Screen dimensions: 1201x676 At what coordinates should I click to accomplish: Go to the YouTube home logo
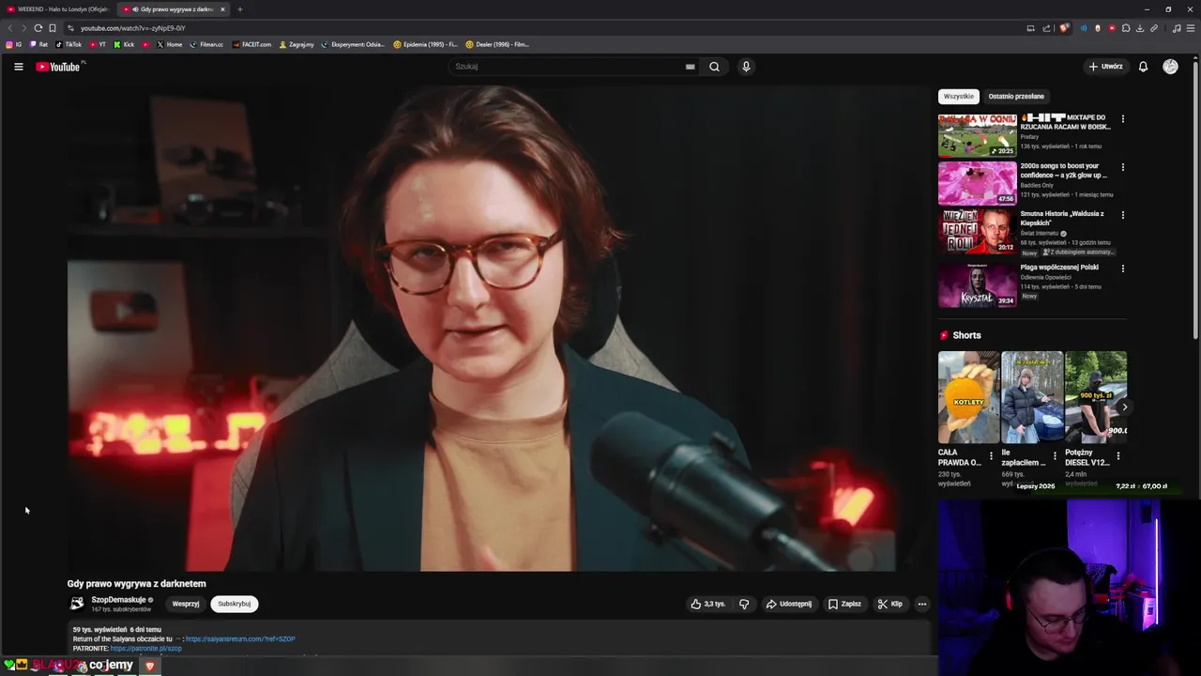pyautogui.click(x=59, y=67)
